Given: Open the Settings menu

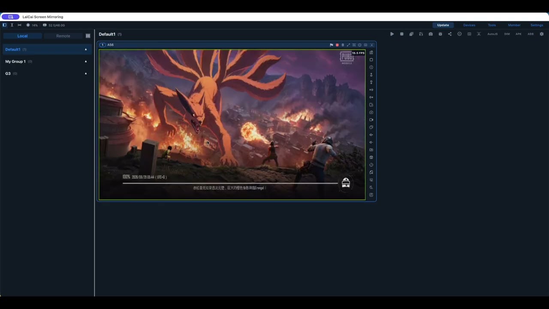Looking at the screenshot, I should pos(537,25).
